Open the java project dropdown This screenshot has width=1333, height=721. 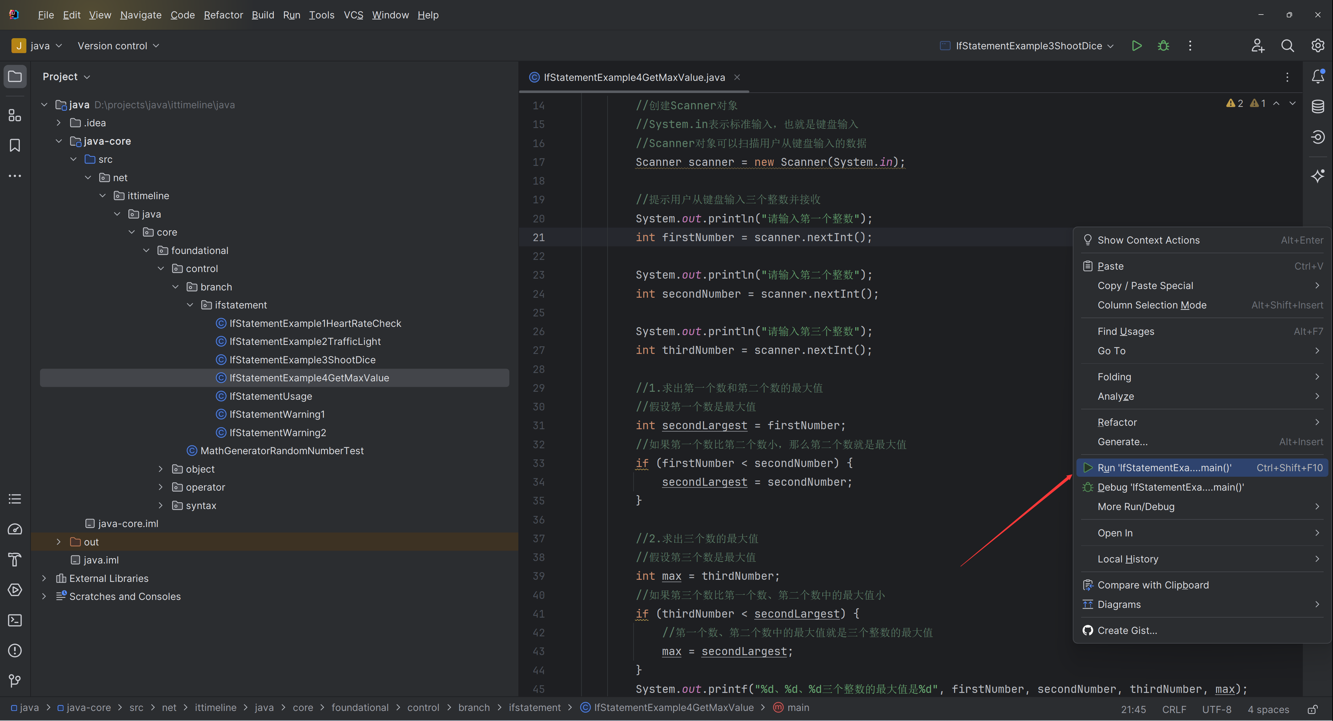pos(37,45)
